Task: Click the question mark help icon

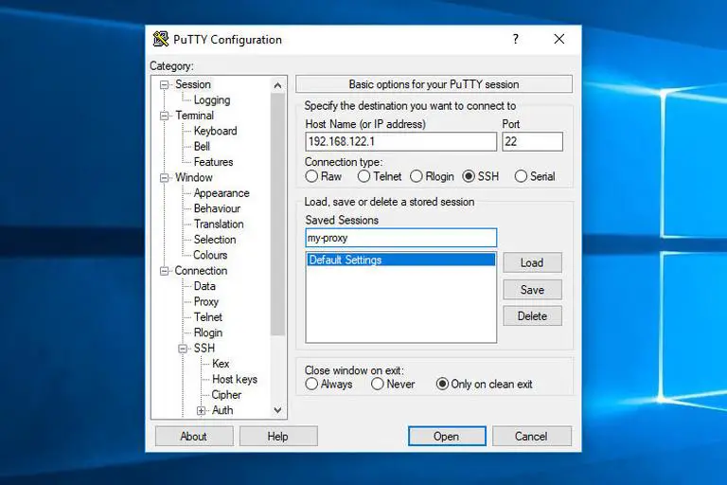Action: [x=516, y=40]
